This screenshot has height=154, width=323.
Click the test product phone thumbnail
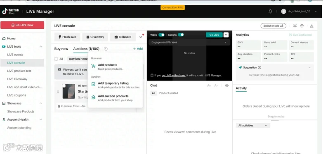click(x=69, y=91)
